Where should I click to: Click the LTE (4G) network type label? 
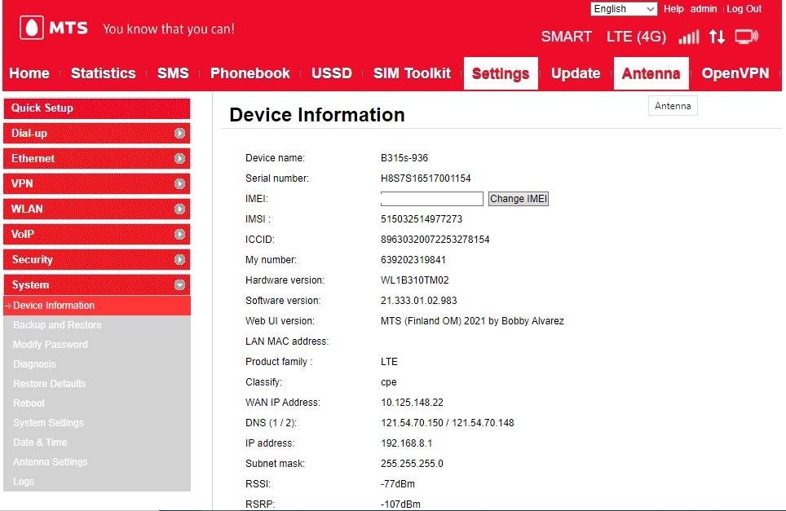click(x=636, y=37)
